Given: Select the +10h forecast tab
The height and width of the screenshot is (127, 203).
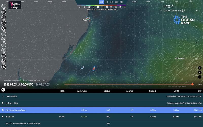Looking at the screenshot, I should click(121, 2).
